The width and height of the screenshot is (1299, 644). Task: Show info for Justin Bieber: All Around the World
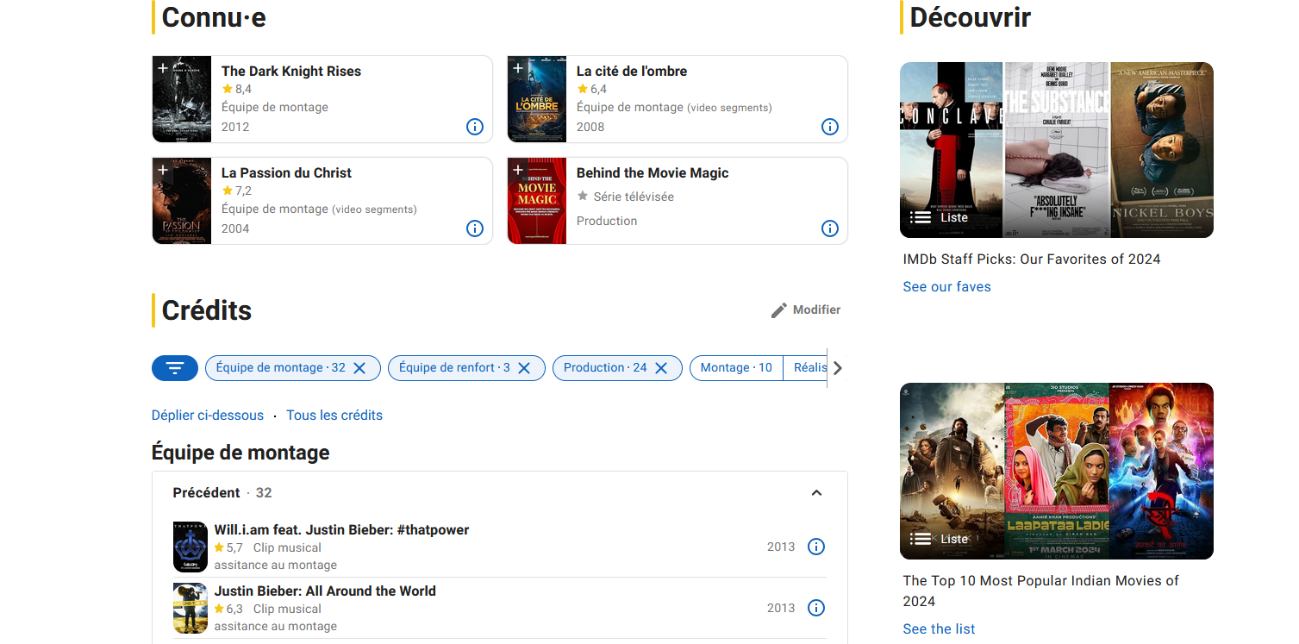(x=815, y=608)
